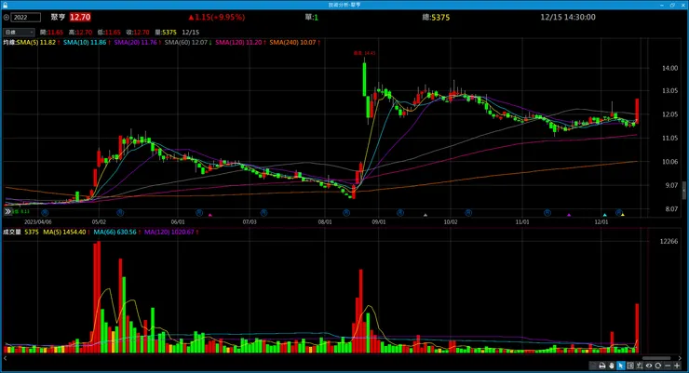Click the MA(120) 1020.67 volume label
689x373 pixels.
171,233
